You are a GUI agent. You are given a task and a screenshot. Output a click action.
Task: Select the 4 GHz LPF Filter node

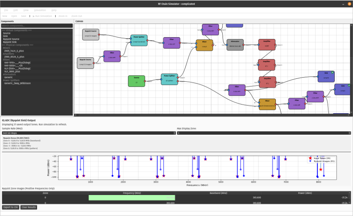pyautogui.click(x=171, y=43)
